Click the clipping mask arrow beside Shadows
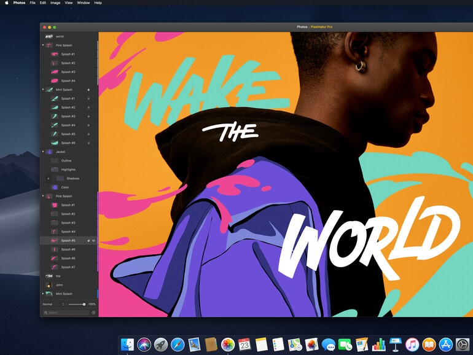The image size is (473, 355). tap(49, 178)
